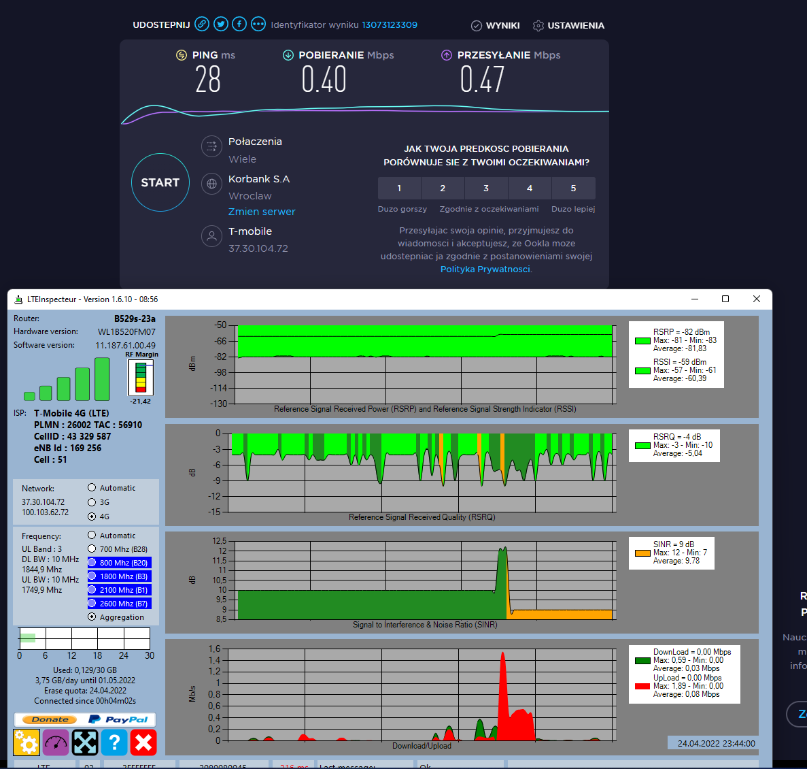Viewport: 807px width, 769px height.
Task: Toggle 2600 Mhz (B7) band
Action: click(120, 603)
